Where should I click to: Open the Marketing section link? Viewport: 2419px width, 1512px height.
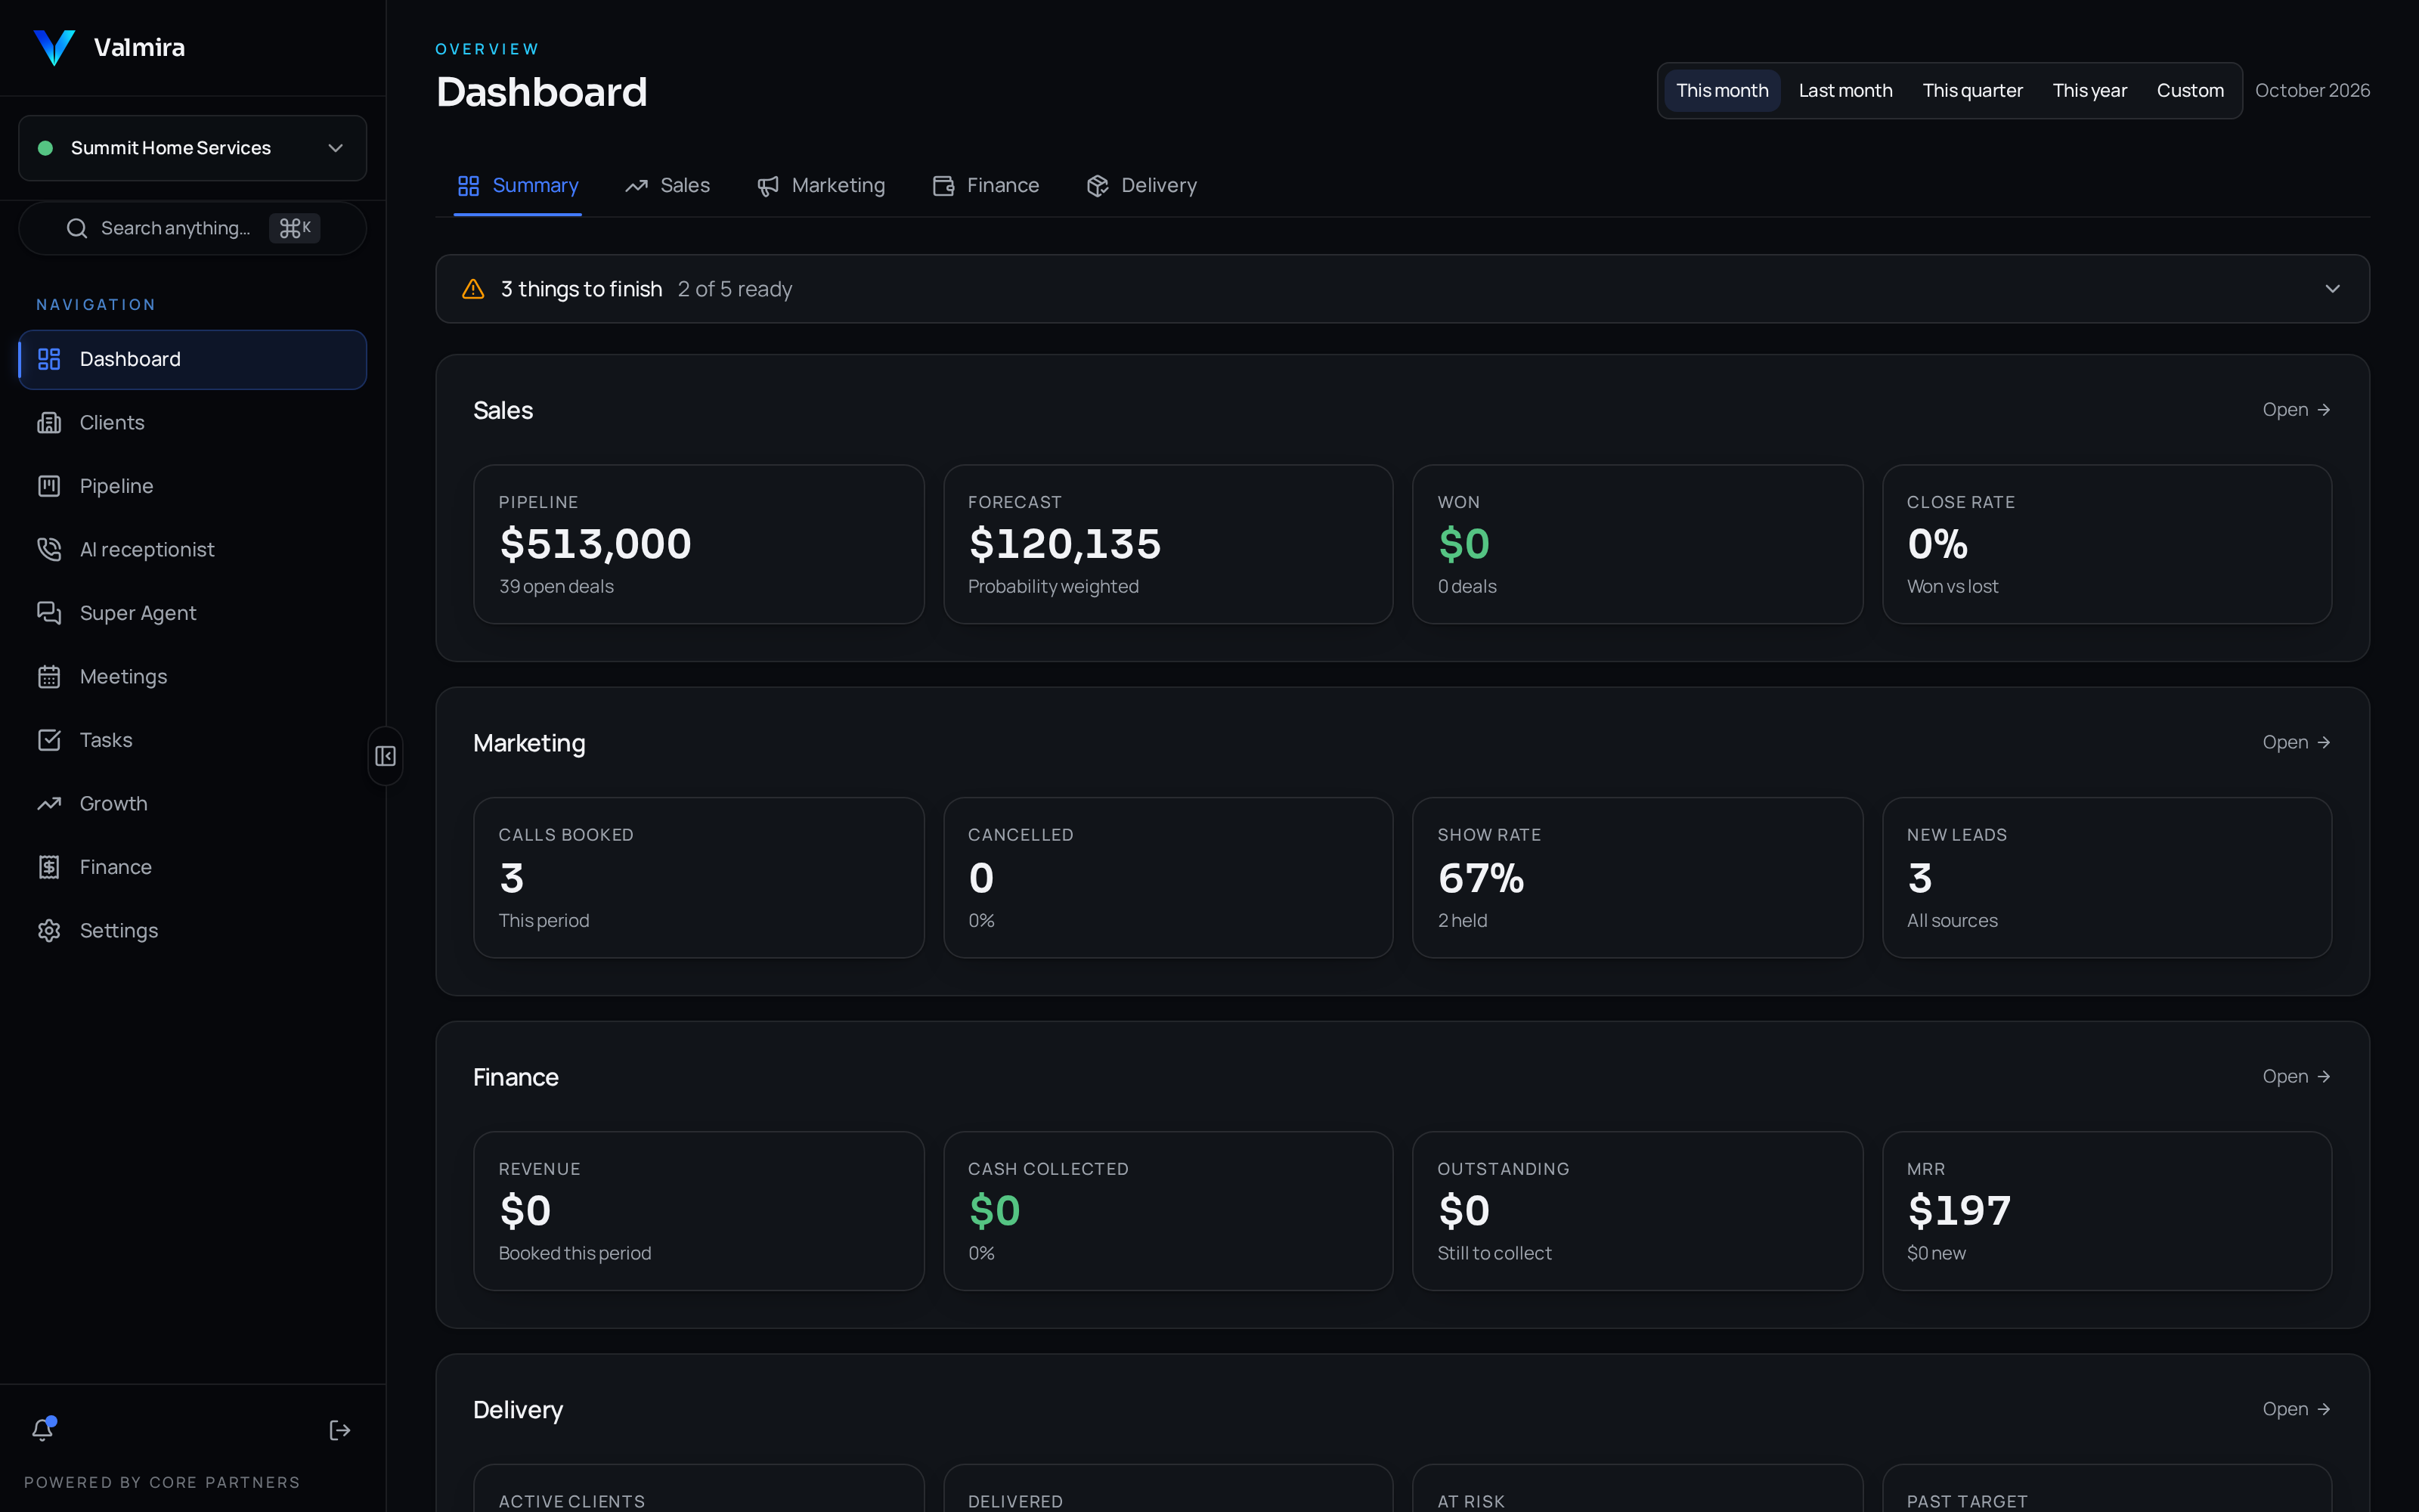click(x=2296, y=743)
